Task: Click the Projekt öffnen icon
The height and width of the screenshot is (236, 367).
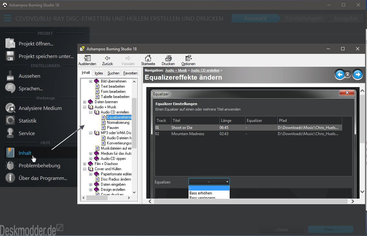Action: click(x=10, y=44)
